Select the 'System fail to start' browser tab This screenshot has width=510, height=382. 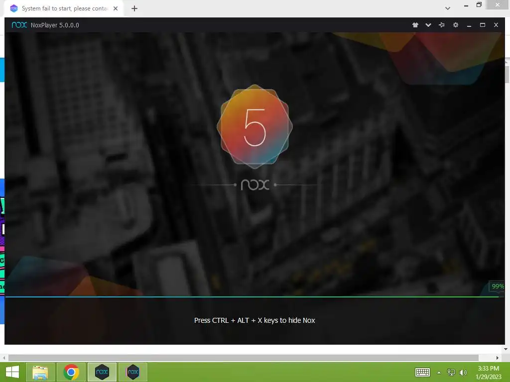click(x=64, y=8)
